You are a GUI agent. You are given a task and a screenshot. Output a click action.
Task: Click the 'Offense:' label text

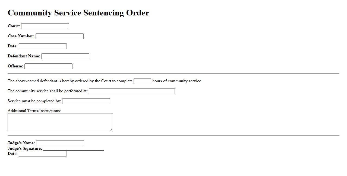tap(15, 66)
